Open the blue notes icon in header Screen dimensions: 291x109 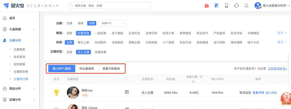[216, 5]
